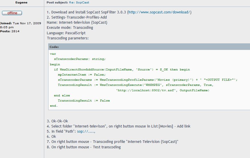Click the offline status icon
The width and height of the screenshot is (250, 158).
12,13
